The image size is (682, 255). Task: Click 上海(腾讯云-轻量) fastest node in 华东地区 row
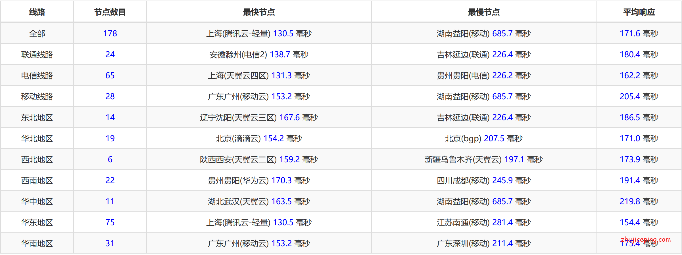coord(259,222)
